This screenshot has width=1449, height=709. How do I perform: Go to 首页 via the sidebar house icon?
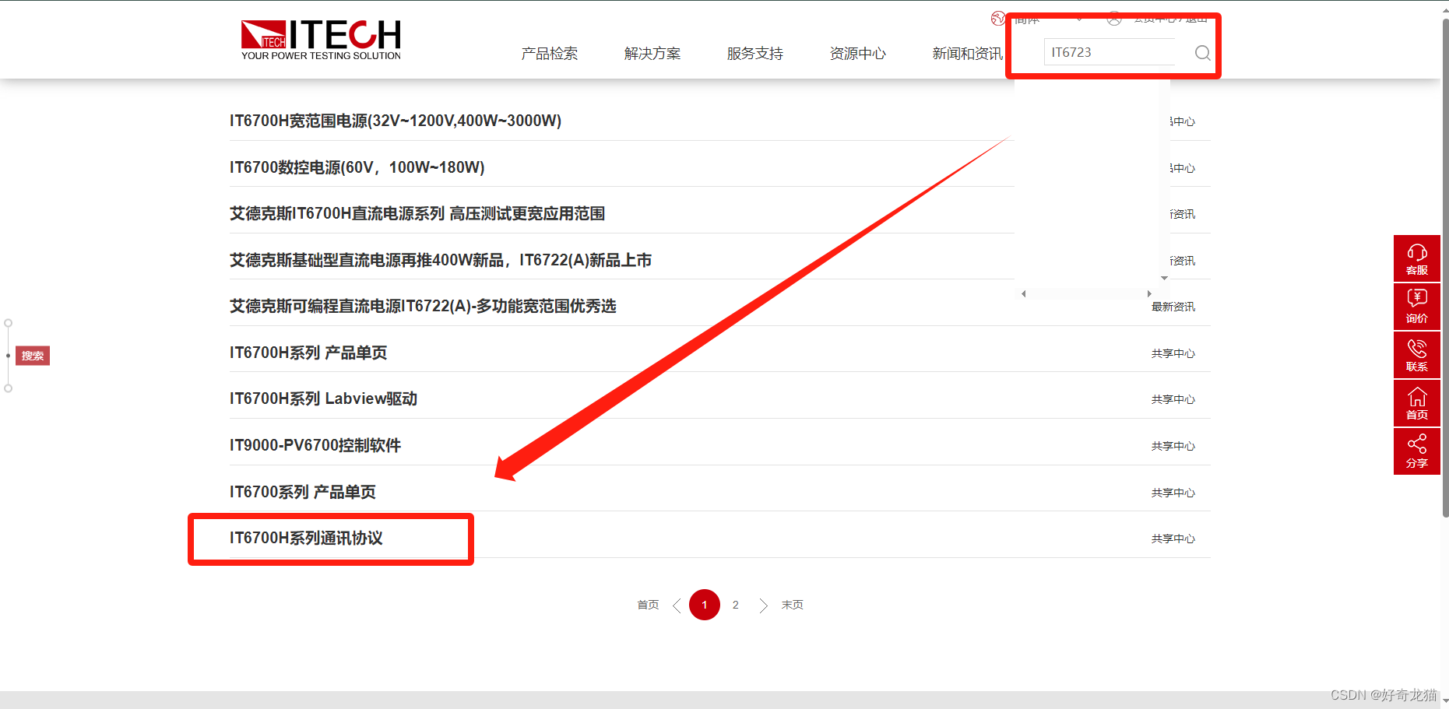[x=1416, y=403]
